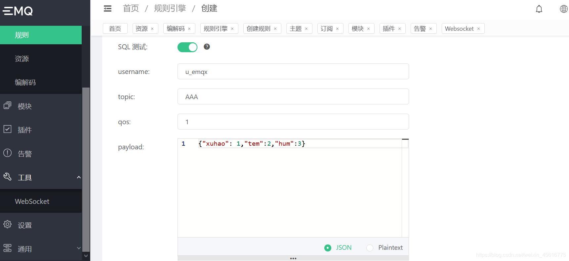
Task: Open 编解码 in the sidebar
Action: [x=41, y=82]
